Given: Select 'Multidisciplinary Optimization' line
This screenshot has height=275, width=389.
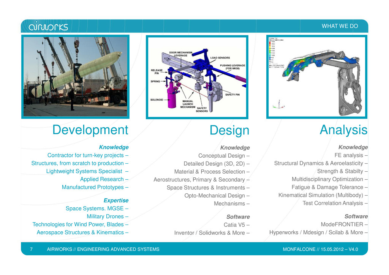Looking at the screenshot, I should (x=330, y=179).
